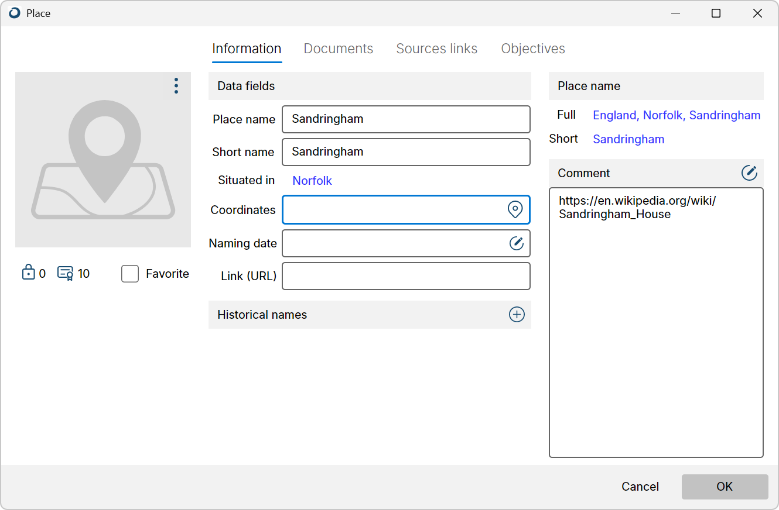Toggle the Favorite checkbox
Image resolution: width=779 pixels, height=510 pixels.
(130, 274)
